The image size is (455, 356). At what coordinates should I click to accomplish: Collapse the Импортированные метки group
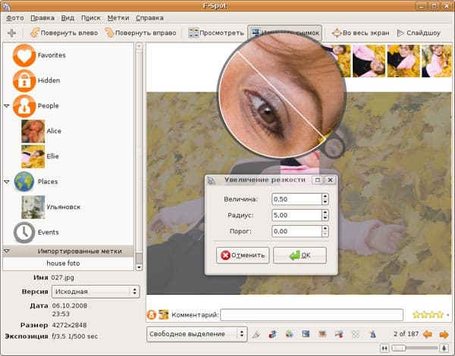pos(7,251)
